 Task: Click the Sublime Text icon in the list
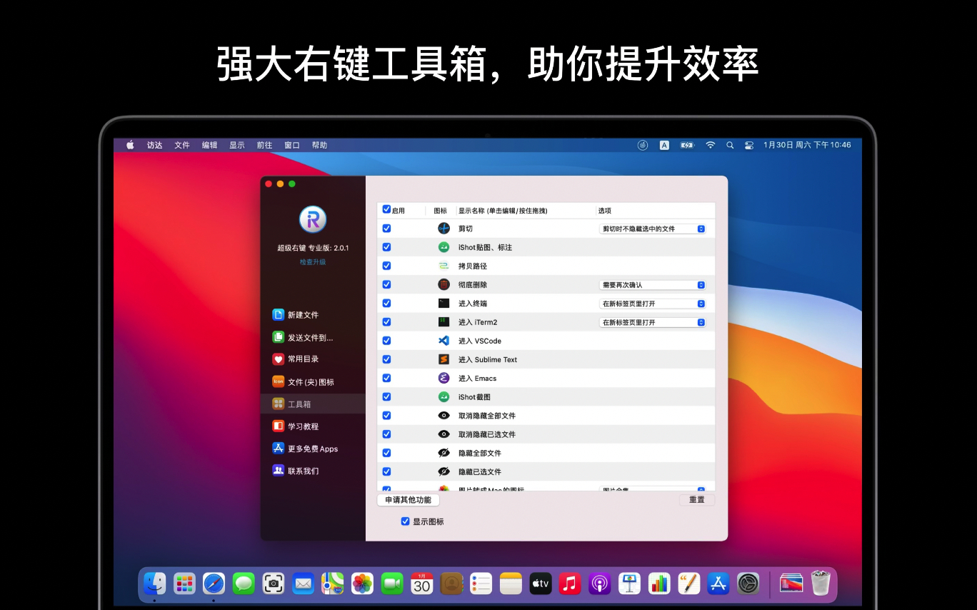coord(444,359)
